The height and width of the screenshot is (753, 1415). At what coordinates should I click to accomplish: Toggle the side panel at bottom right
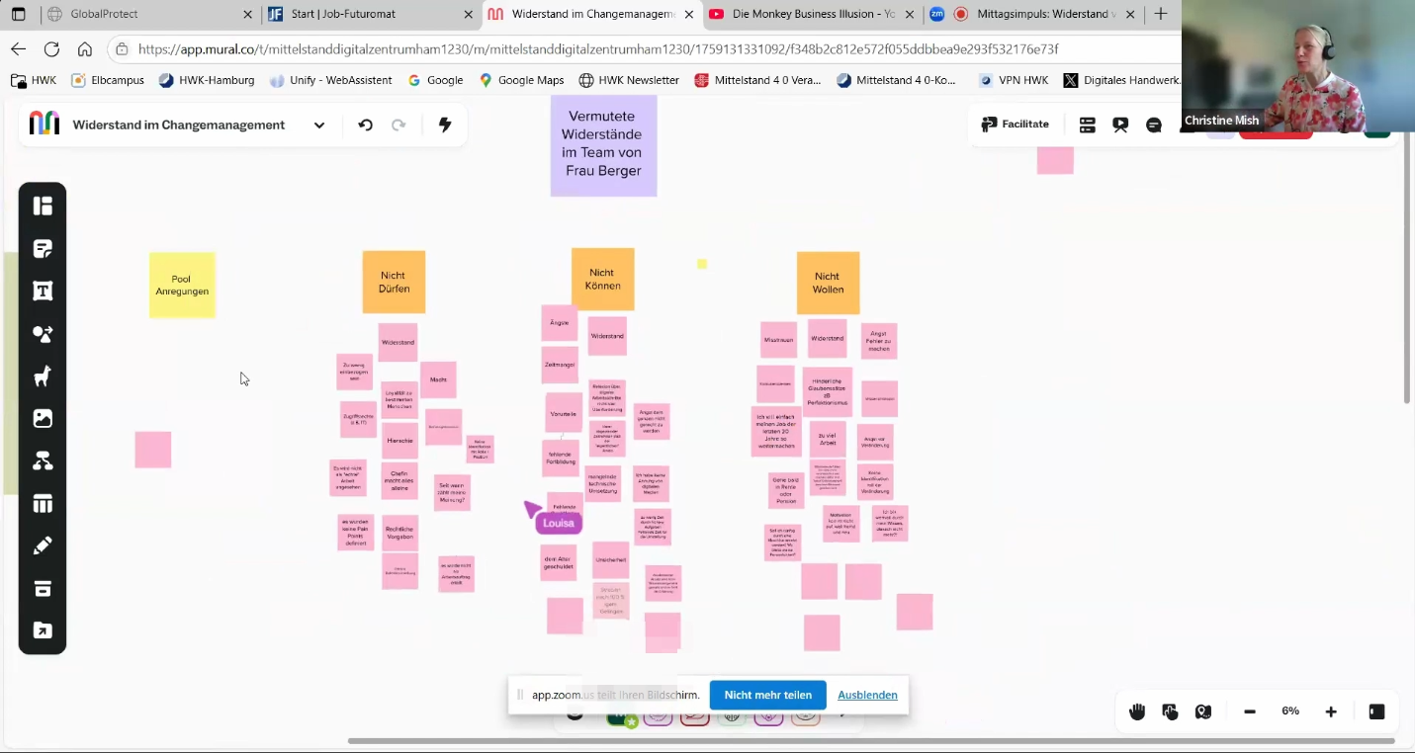point(1376,711)
